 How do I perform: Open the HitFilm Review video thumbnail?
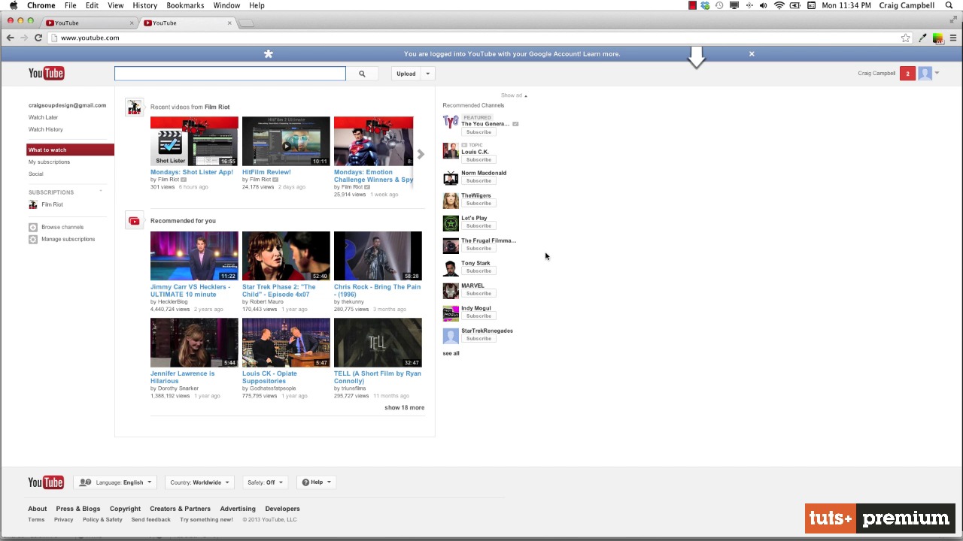(x=286, y=141)
